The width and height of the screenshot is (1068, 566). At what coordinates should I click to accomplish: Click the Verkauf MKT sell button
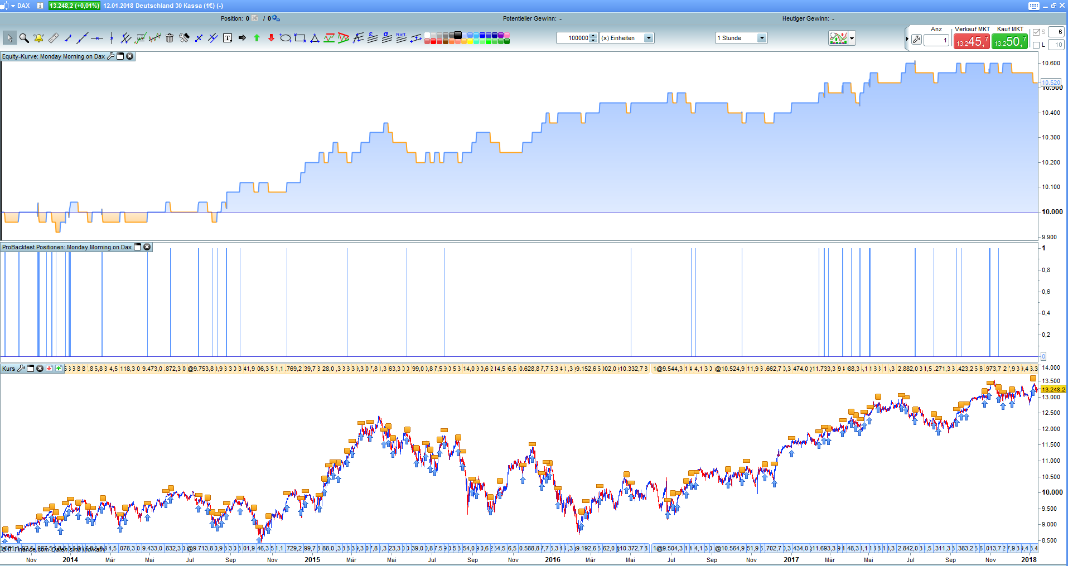972,41
